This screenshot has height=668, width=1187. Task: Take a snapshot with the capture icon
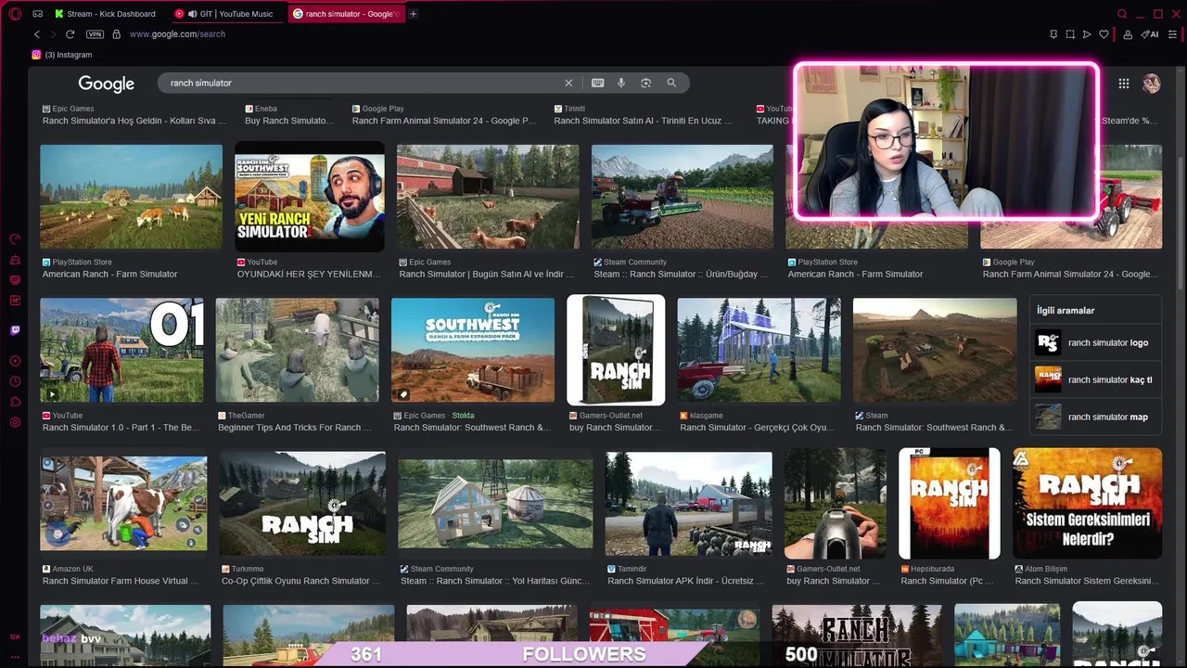(x=1070, y=34)
